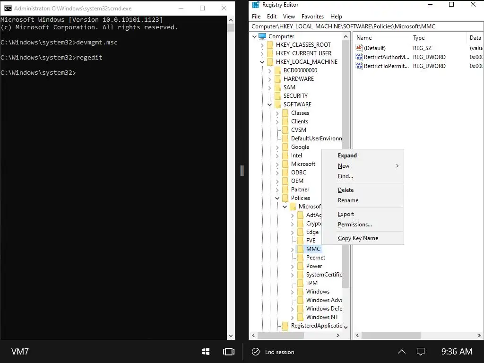
Task: Click the Type column header
Action: point(438,38)
